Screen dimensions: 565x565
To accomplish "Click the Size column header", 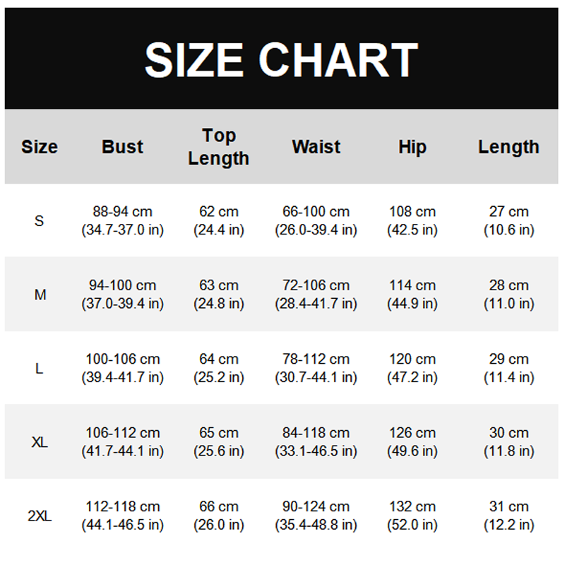I will (x=40, y=147).
